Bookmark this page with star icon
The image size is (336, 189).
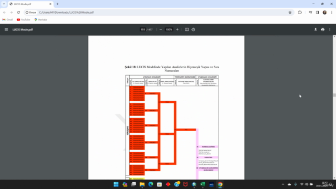(290, 13)
